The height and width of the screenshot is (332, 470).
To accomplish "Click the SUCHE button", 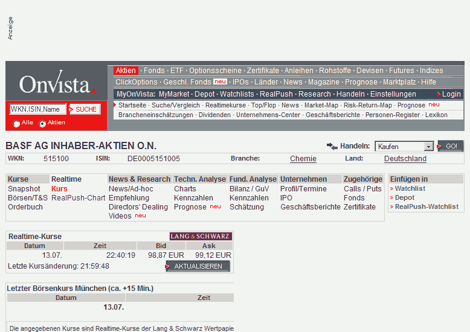I will [85, 109].
